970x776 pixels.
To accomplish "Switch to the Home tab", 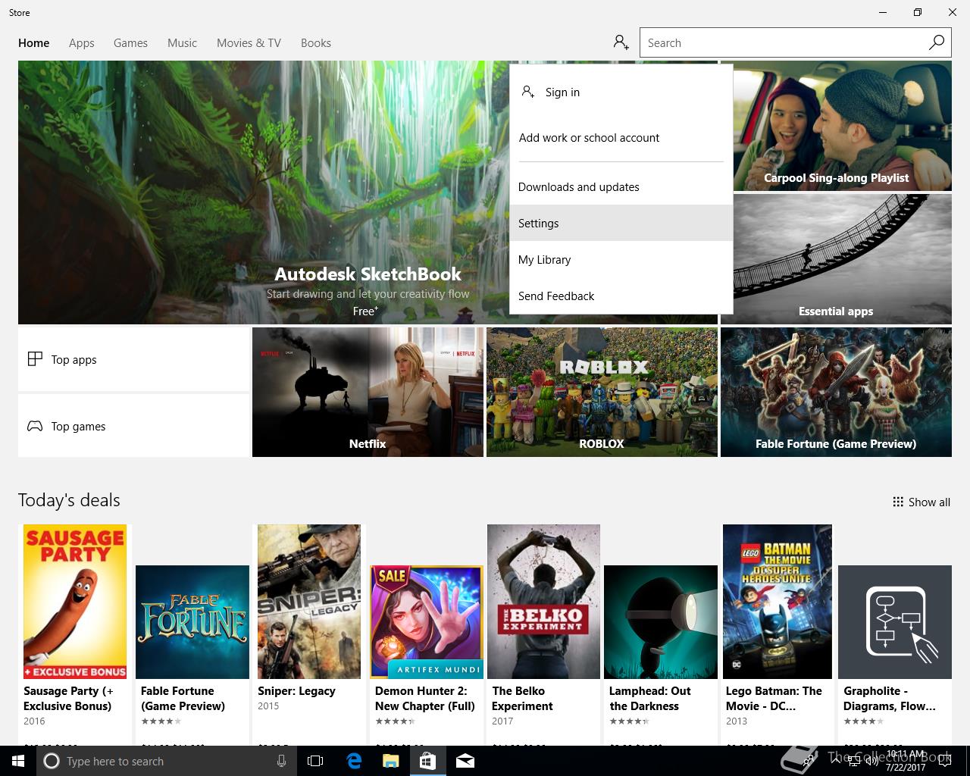I will coord(34,43).
